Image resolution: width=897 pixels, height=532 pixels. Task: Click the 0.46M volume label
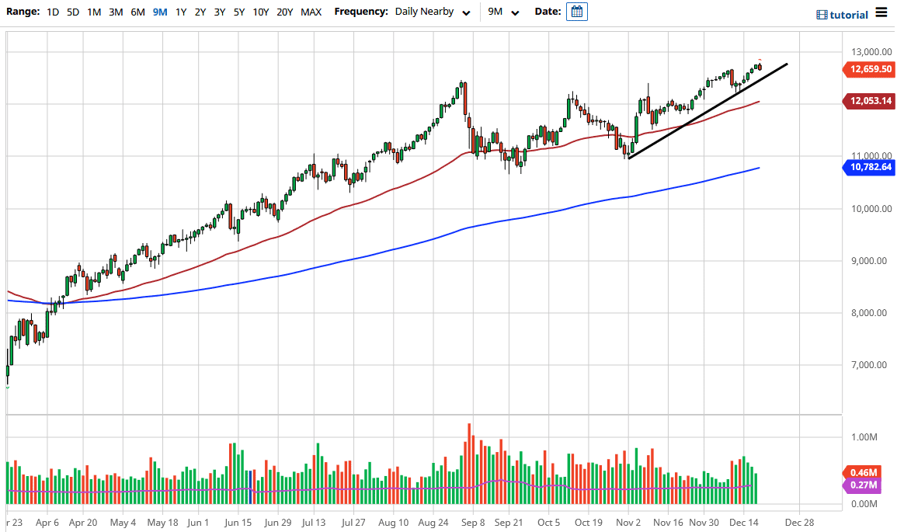(x=863, y=472)
